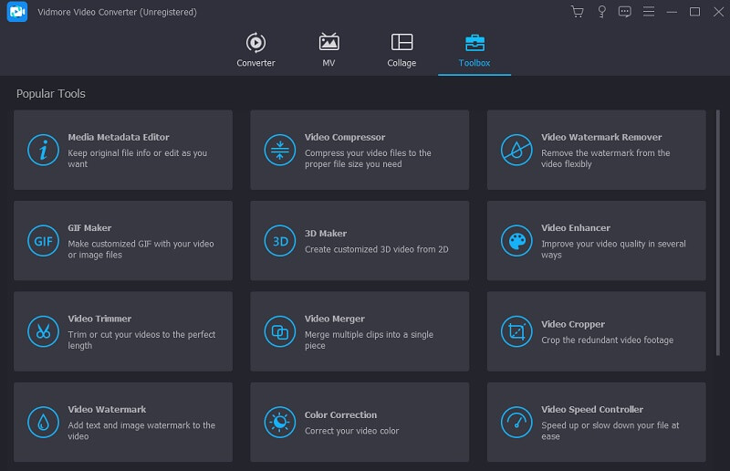Launch GIF Maker via its icon
This screenshot has height=471, width=730.
point(43,241)
